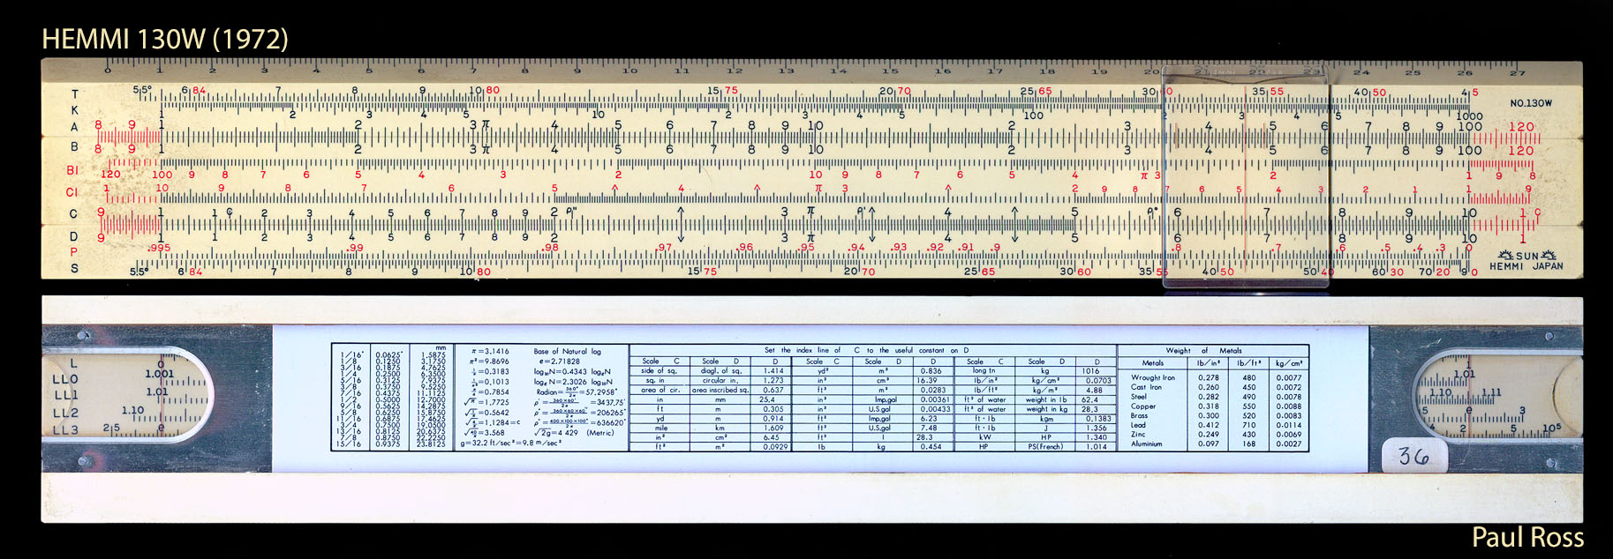Click the "diagl. of sq." table cell
This screenshot has width=1613, height=559.
[x=720, y=370]
